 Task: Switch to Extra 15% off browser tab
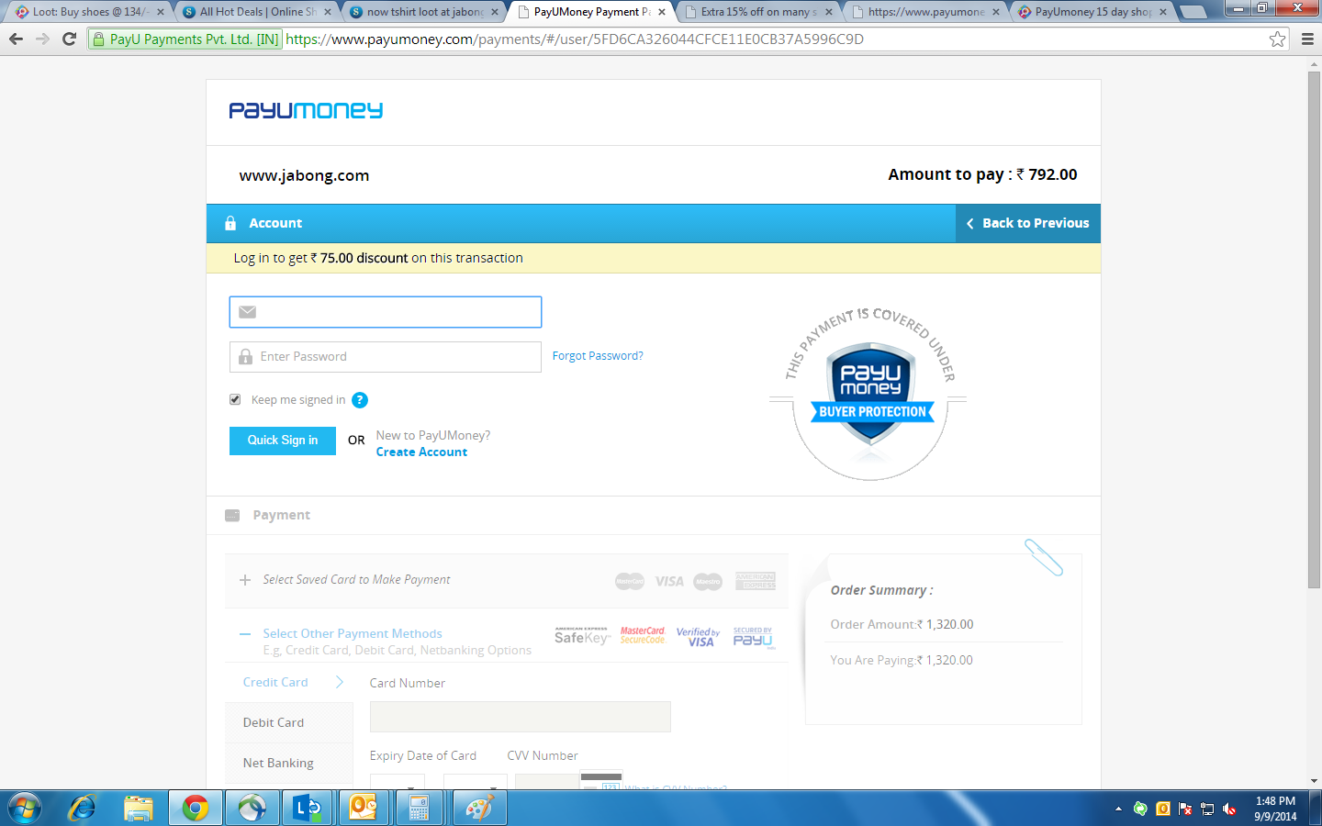pos(756,12)
